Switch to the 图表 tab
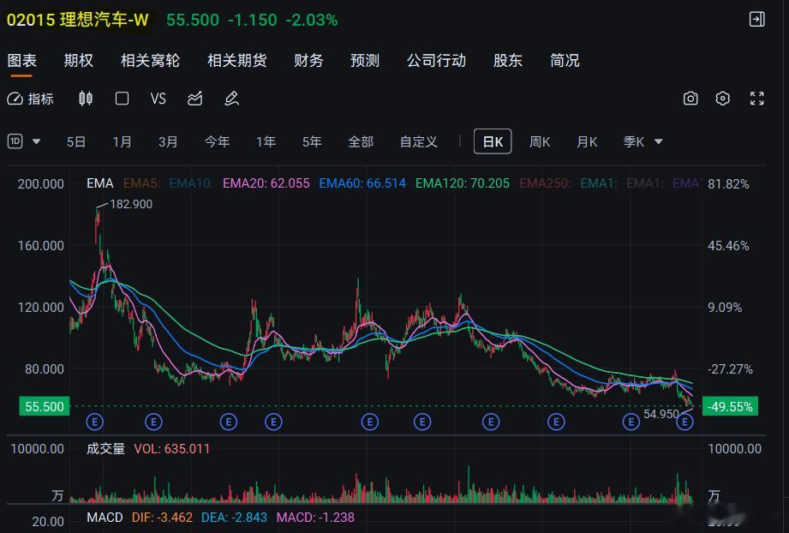This screenshot has width=789, height=533. click(21, 60)
